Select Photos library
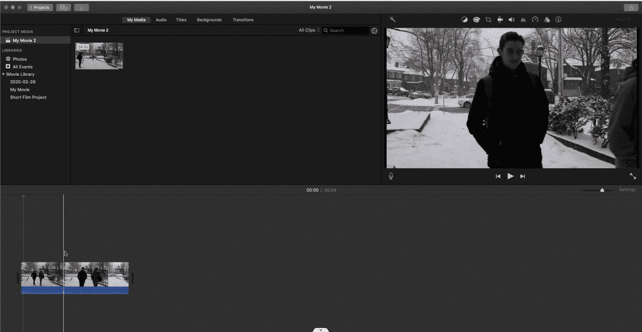This screenshot has height=332, width=642. [x=20, y=59]
